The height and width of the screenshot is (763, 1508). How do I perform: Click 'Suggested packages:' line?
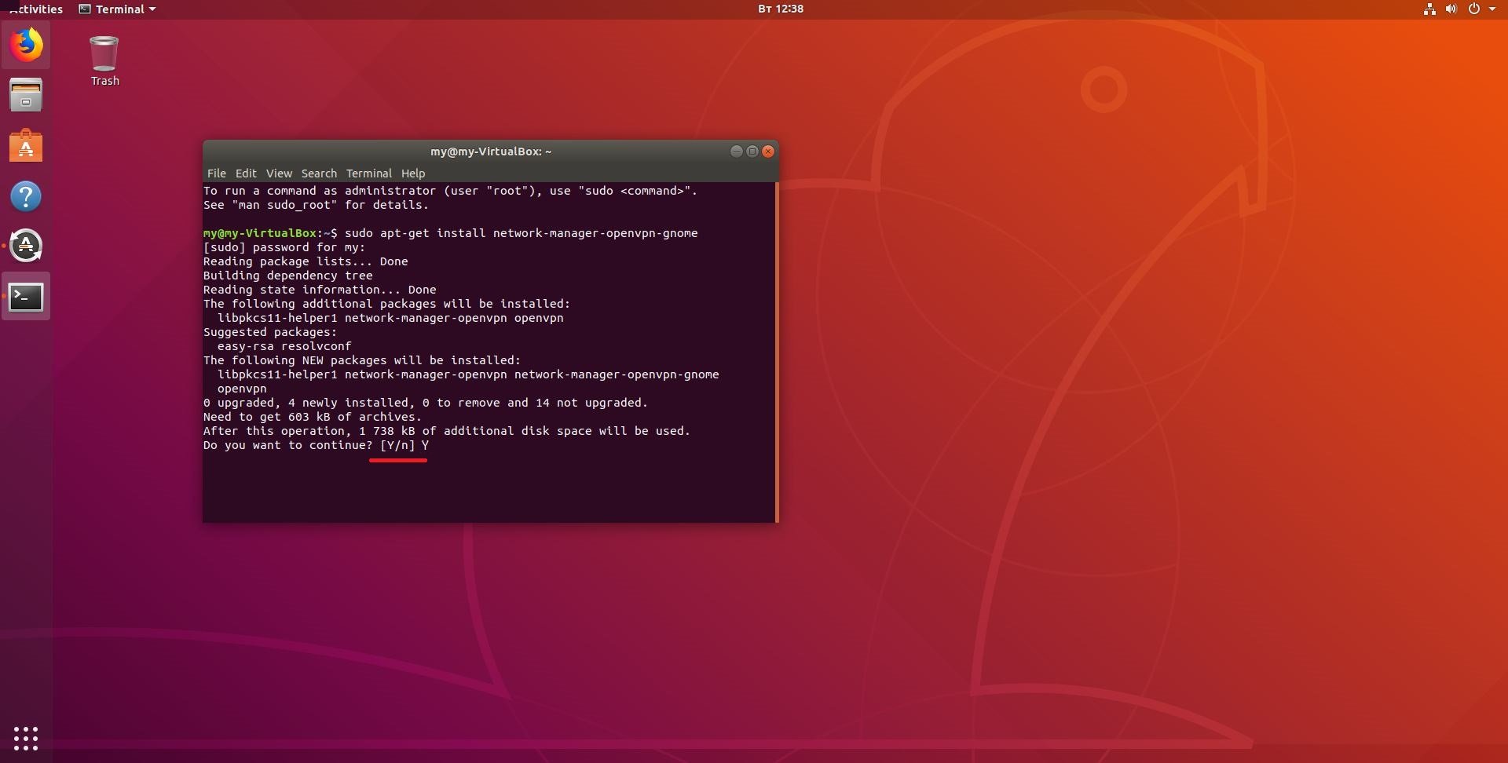(270, 332)
